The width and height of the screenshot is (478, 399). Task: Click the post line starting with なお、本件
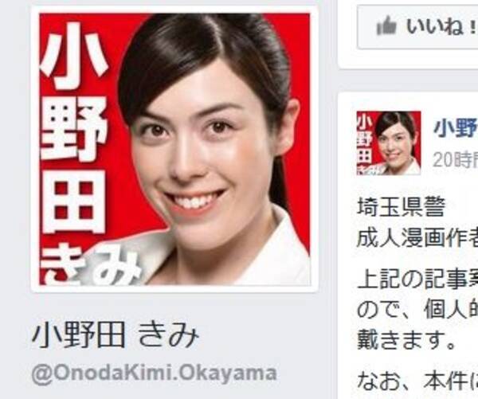coord(417,380)
